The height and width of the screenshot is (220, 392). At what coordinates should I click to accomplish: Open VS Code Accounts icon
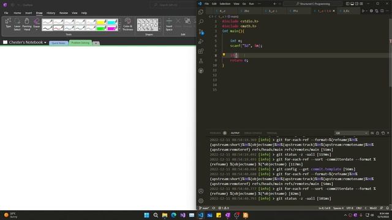point(201,191)
